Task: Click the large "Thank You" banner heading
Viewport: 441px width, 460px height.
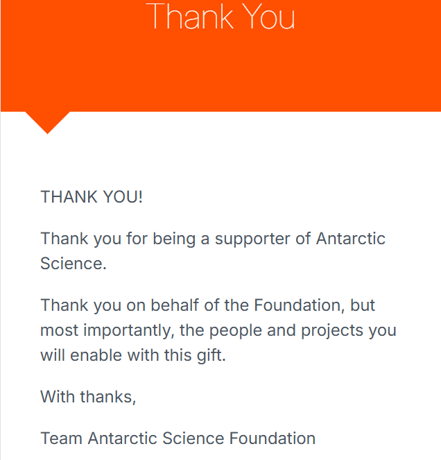Action: pos(220,16)
